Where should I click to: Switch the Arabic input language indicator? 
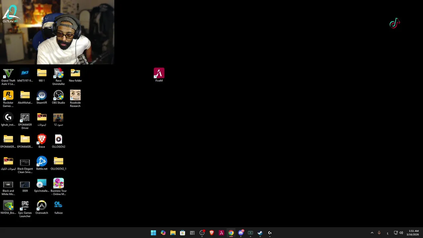click(x=387, y=233)
